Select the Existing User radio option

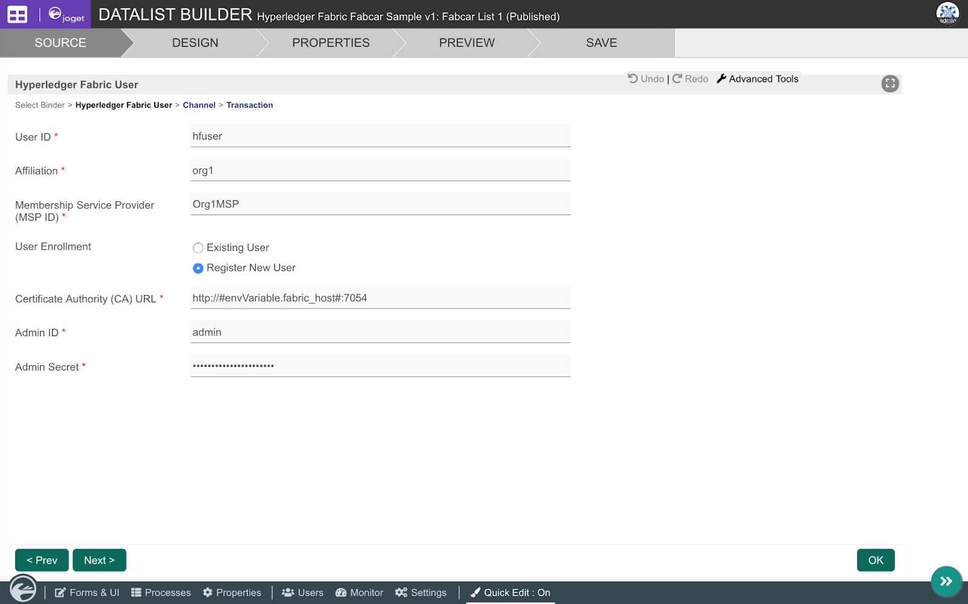pos(198,248)
